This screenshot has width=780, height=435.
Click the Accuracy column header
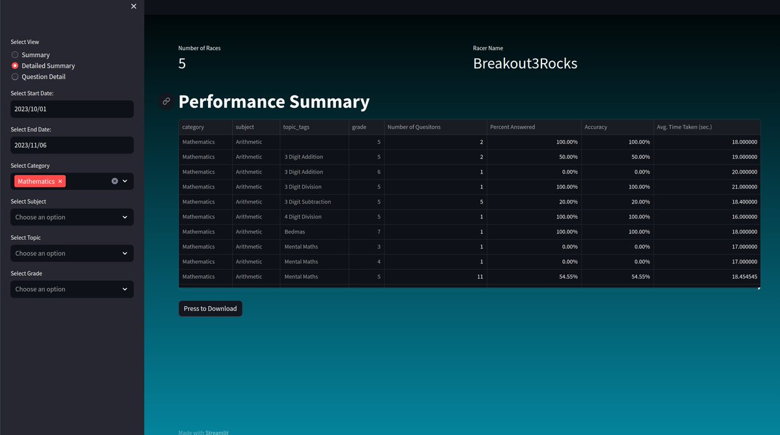[595, 127]
